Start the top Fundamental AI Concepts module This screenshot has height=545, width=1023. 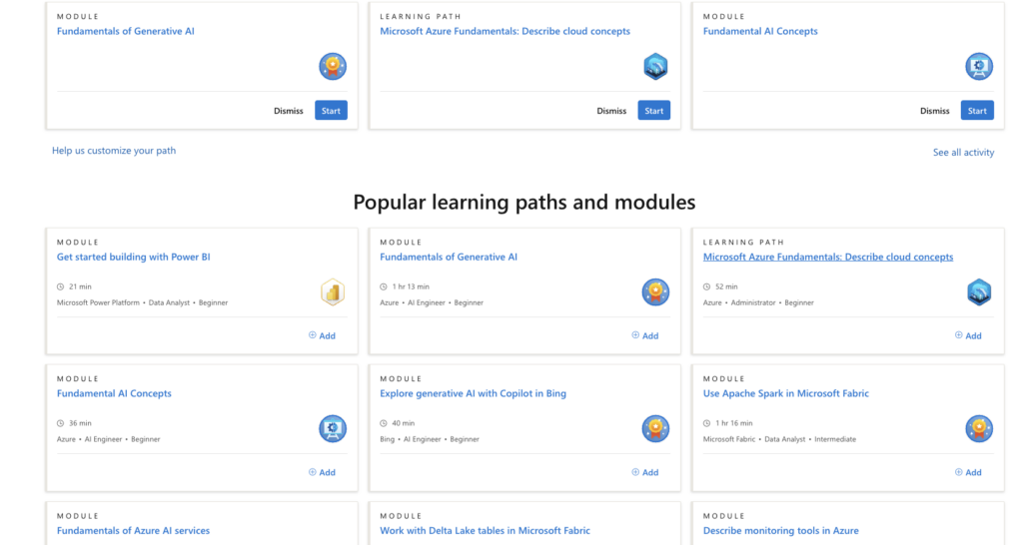977,111
